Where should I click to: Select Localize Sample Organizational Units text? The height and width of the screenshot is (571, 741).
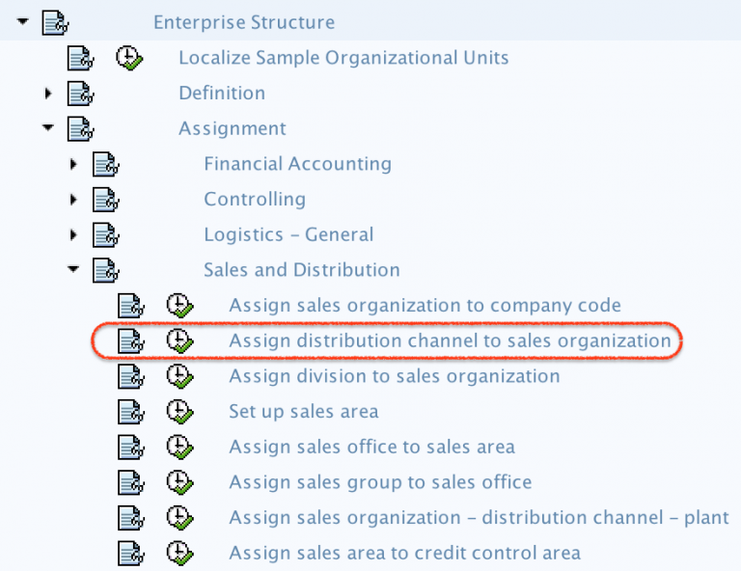pyautogui.click(x=343, y=58)
